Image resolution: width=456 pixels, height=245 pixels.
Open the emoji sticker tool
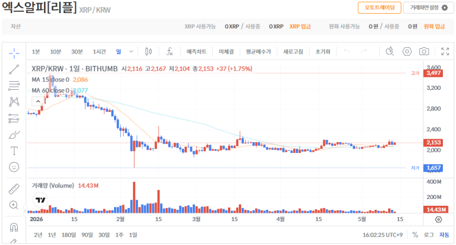tap(14, 167)
